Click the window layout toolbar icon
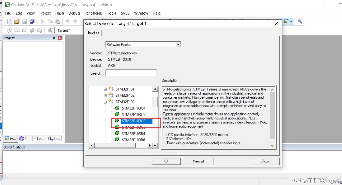Screen dimensions: 342x185 286,22
